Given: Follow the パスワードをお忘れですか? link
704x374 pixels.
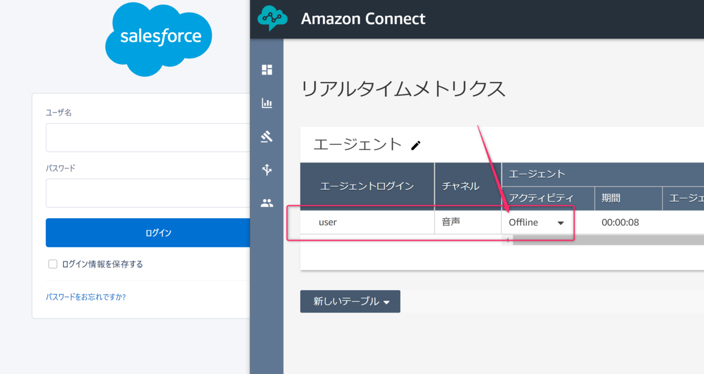Looking at the screenshot, I should pyautogui.click(x=86, y=297).
